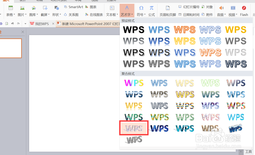Choose the dark gray solid second-row preset WordArt
255x155 pixels.
click(236, 41)
